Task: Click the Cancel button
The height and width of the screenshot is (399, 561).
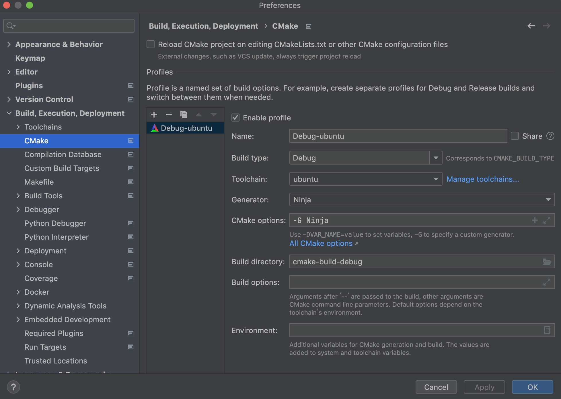Action: (x=436, y=387)
